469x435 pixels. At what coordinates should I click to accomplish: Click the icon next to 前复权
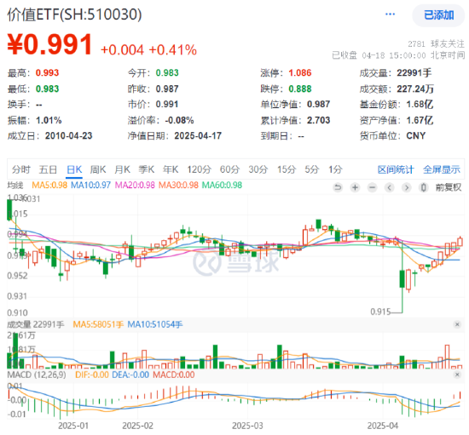click(424, 187)
